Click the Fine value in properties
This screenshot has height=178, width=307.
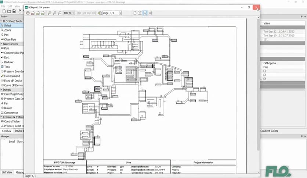click(266, 67)
